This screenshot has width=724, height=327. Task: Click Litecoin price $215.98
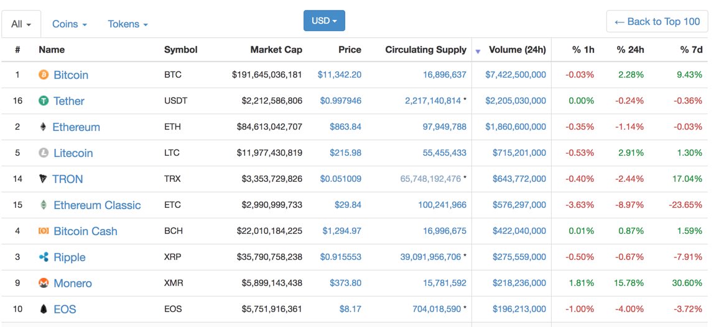[345, 153]
